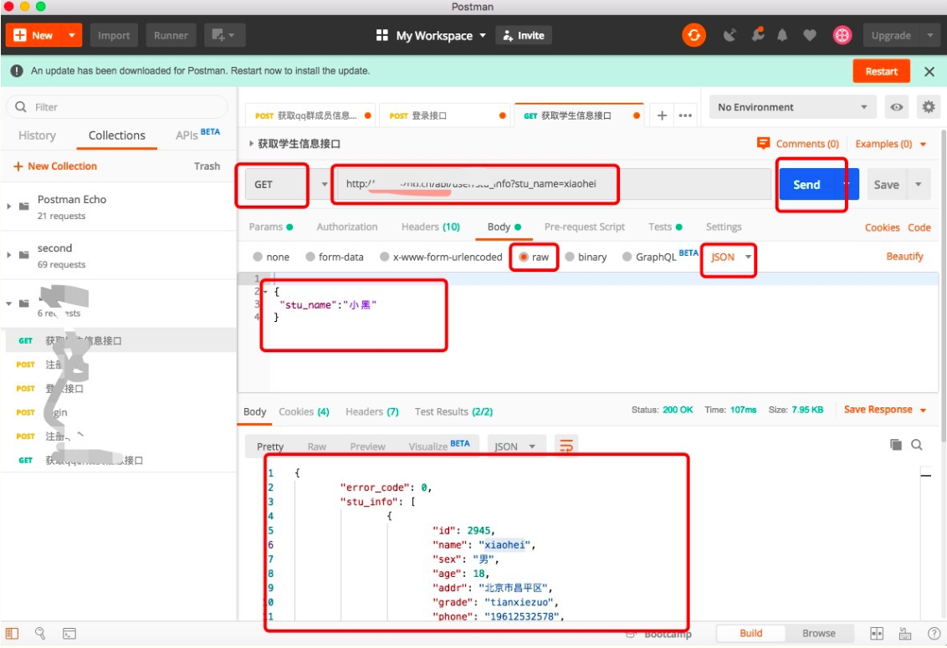The height and width of the screenshot is (648, 947).
Task: Switch to the Params tab
Action: click(x=271, y=227)
